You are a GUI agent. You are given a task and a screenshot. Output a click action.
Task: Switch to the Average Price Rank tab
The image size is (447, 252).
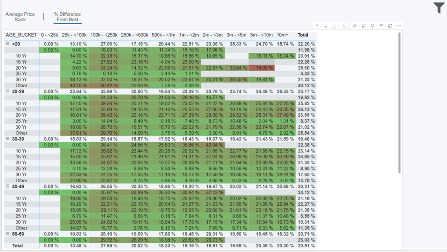[x=20, y=17]
